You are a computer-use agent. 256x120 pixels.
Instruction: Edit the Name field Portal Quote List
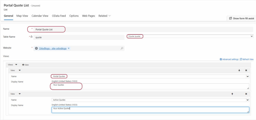143,29
